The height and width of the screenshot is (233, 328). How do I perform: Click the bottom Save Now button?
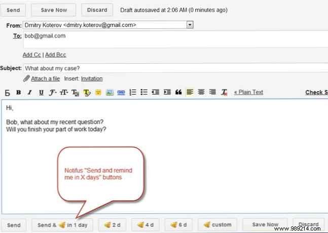pyautogui.click(x=265, y=224)
